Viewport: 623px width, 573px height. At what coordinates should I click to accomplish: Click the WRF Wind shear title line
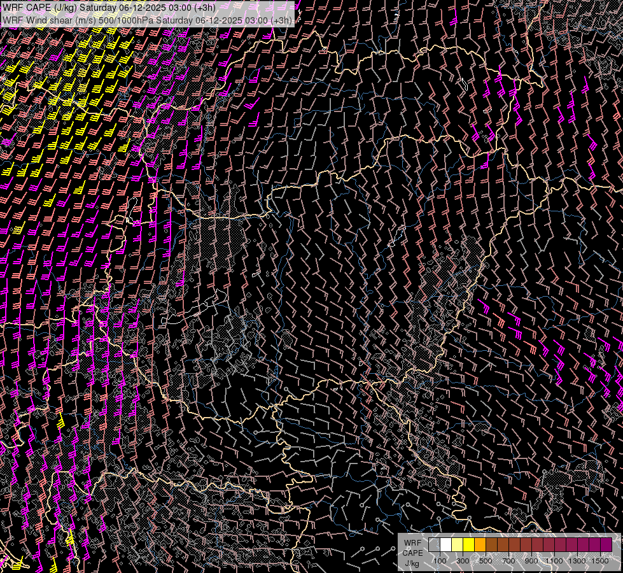[x=148, y=20]
